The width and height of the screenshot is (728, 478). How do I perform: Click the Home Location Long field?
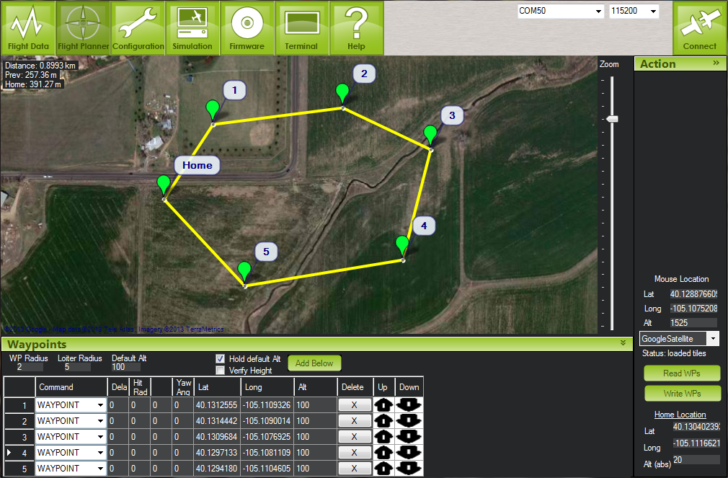tap(696, 443)
